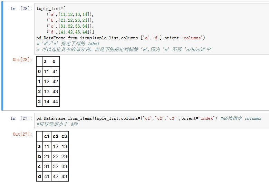Click the comment line ending with 'label'
Screen dimensions: 269x185
point(68,43)
